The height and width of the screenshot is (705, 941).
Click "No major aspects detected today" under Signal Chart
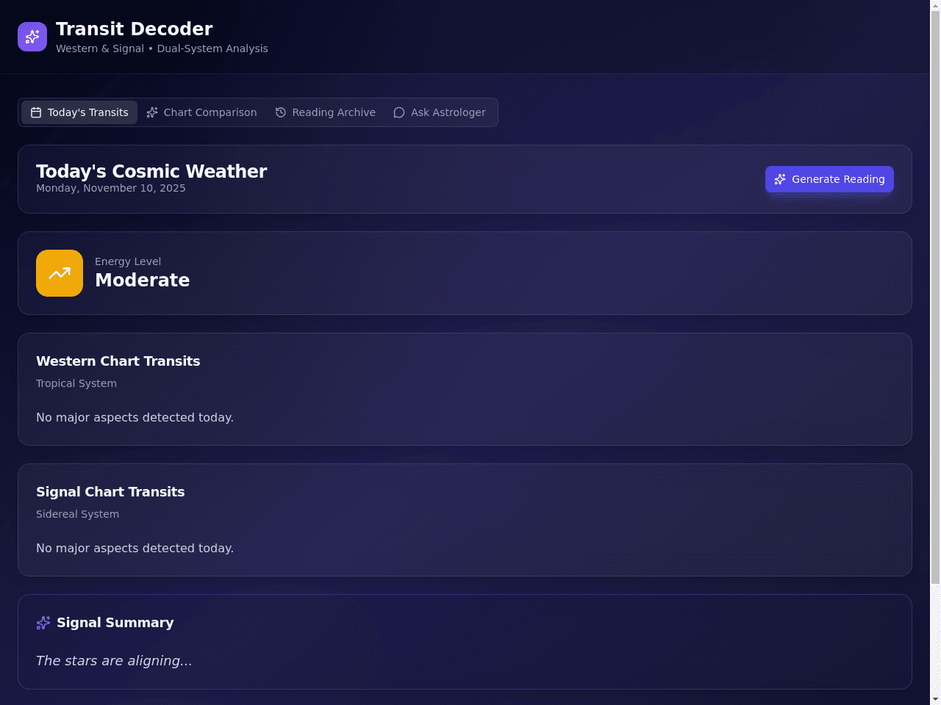pyautogui.click(x=135, y=548)
